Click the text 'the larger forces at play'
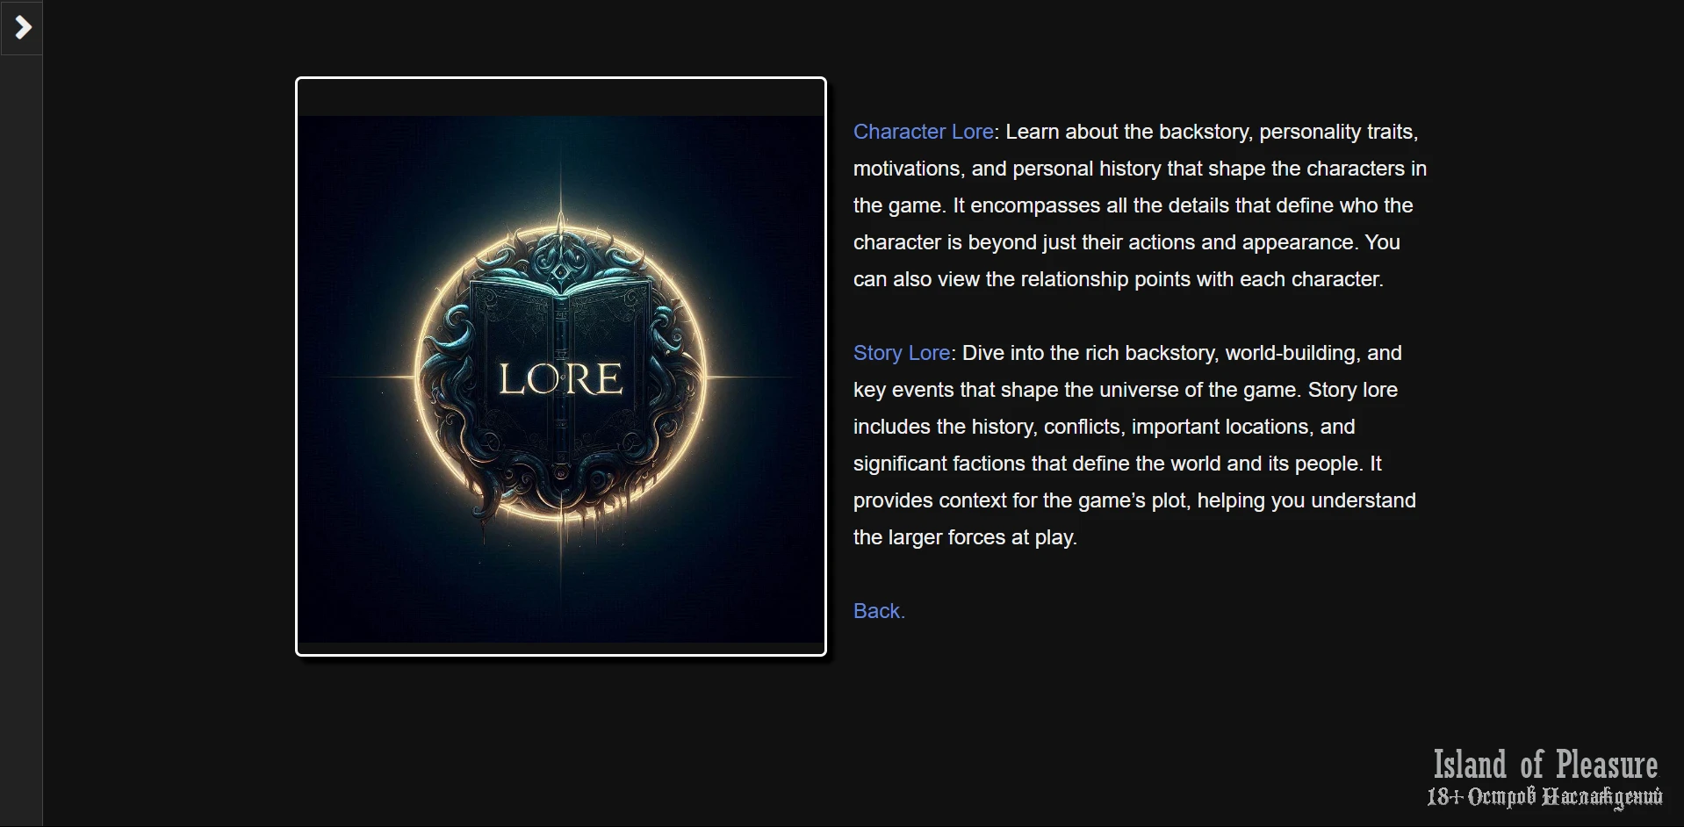The width and height of the screenshot is (1684, 827). pos(964,537)
